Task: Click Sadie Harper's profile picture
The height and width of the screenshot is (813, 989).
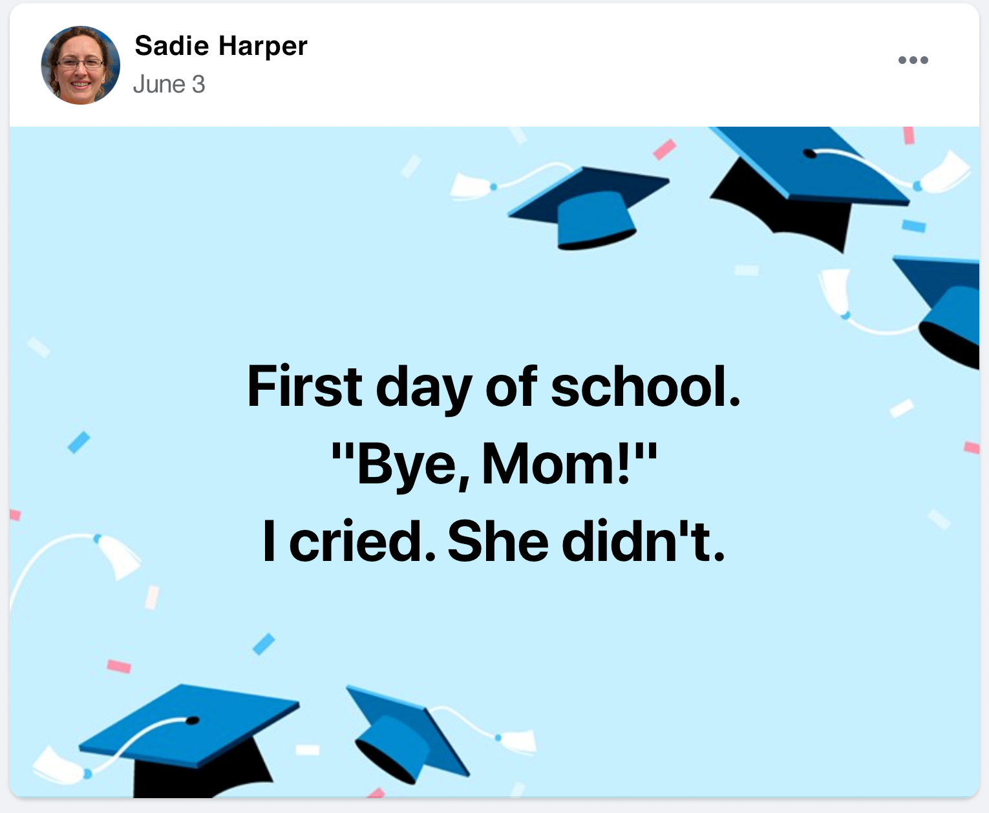Action: click(81, 65)
